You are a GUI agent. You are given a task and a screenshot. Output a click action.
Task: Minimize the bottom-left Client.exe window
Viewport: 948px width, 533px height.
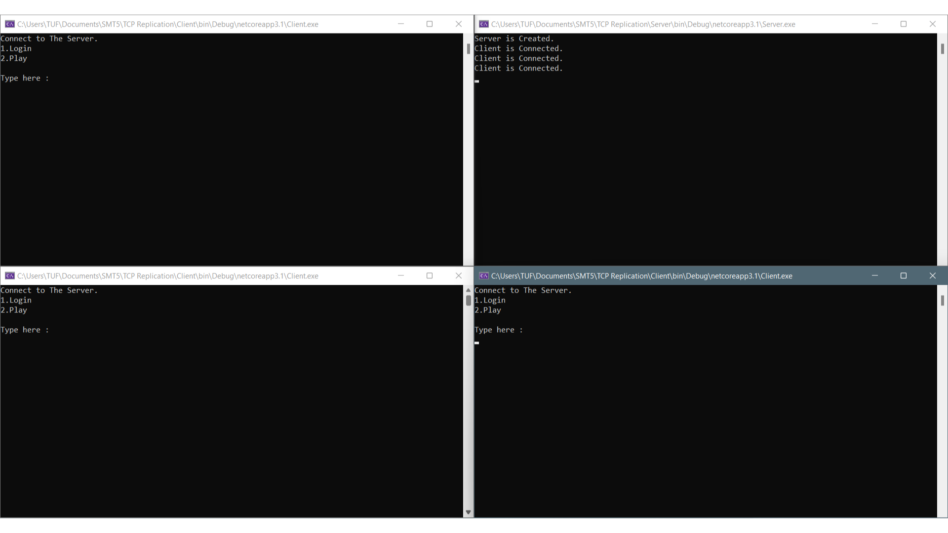coord(400,276)
